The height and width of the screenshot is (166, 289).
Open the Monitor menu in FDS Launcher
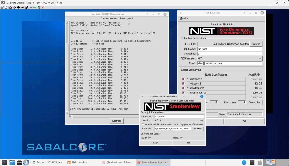click(184, 18)
